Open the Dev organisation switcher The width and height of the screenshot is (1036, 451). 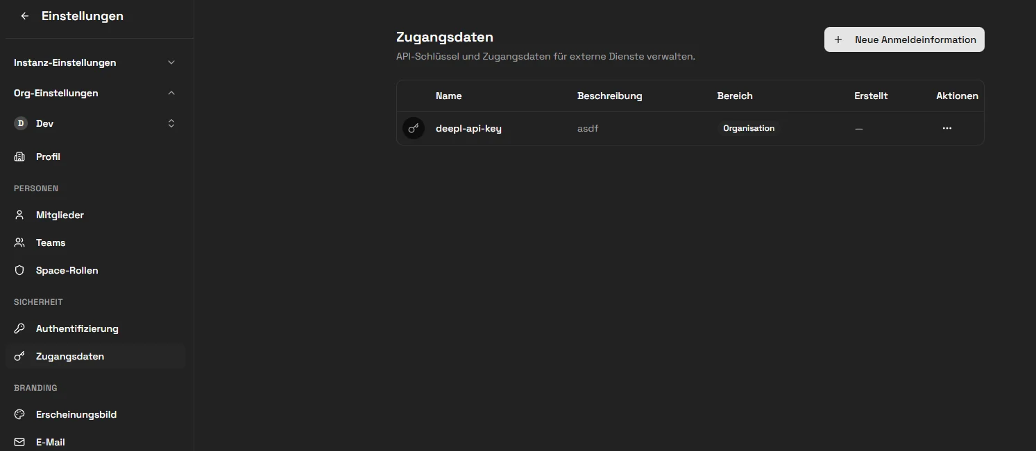pyautogui.click(x=95, y=123)
